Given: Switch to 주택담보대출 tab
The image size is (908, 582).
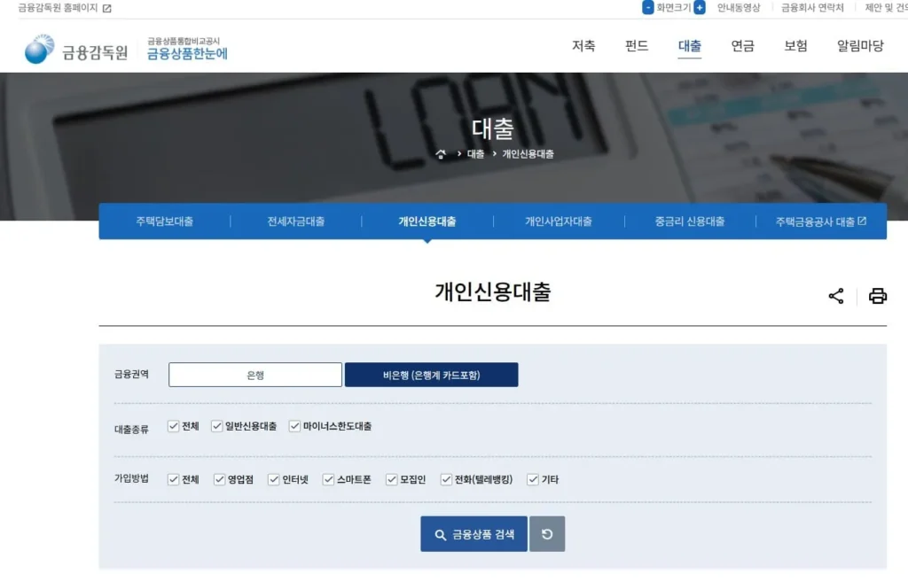Looking at the screenshot, I should pyautogui.click(x=164, y=221).
